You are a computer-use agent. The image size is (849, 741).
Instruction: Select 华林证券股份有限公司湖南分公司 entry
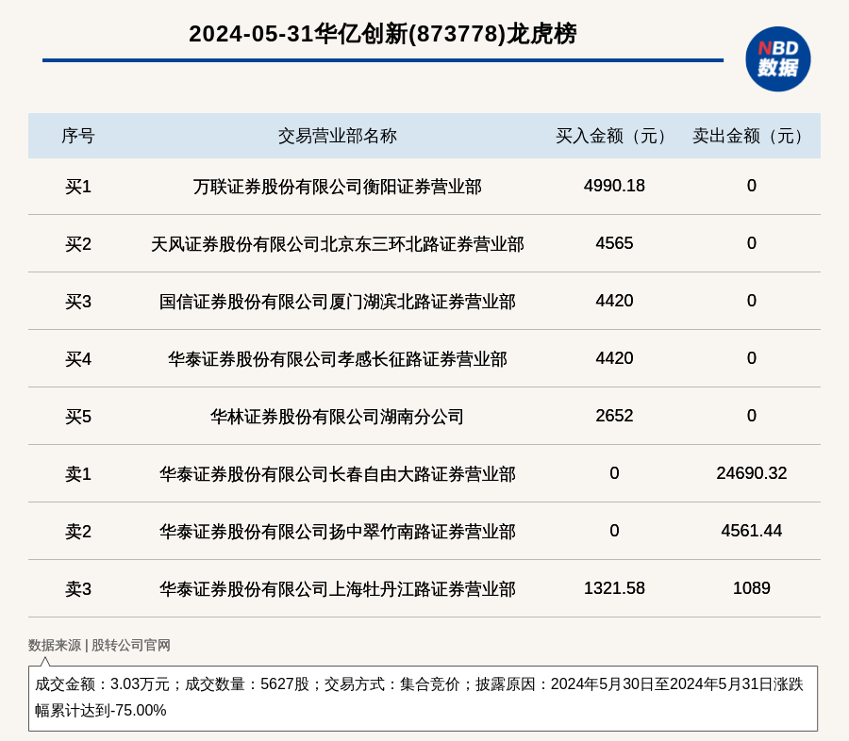tap(338, 417)
